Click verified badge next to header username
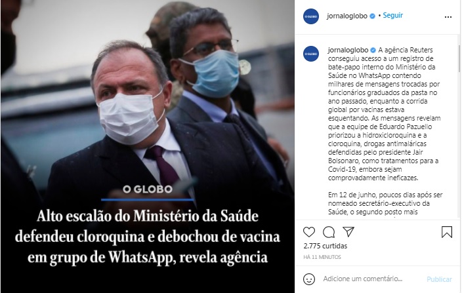 pos(372,16)
